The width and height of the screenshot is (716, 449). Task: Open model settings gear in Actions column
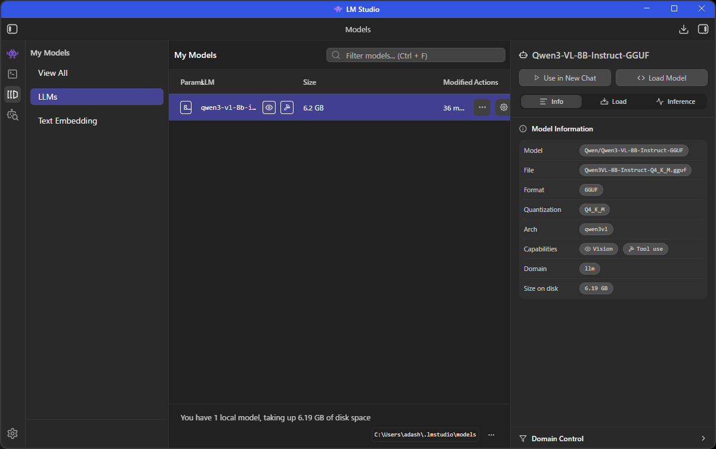[503, 107]
